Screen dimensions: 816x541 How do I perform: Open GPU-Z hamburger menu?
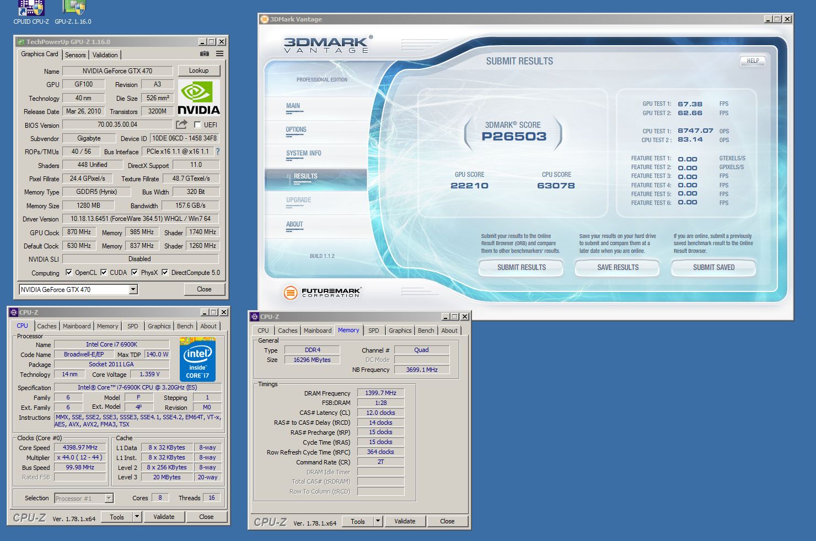coord(219,54)
